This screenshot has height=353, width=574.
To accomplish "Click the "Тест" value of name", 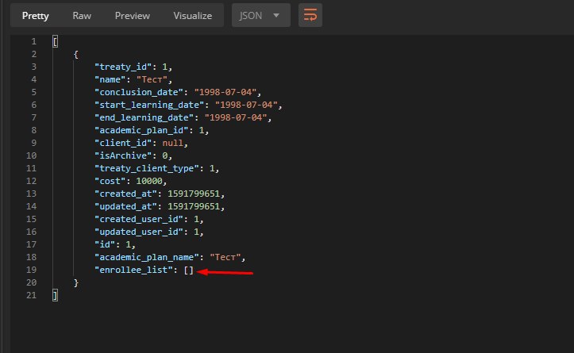I will pos(152,79).
